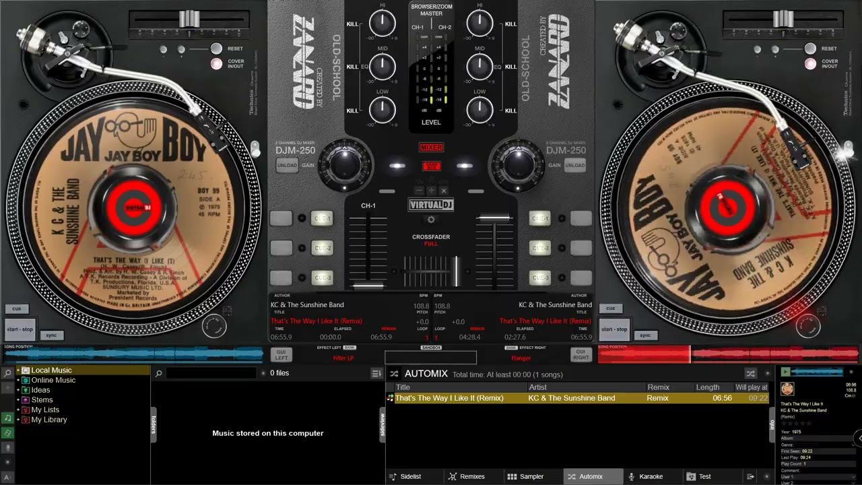
Task: Click the minus icon under the SANDBOX button
Action: click(419, 191)
